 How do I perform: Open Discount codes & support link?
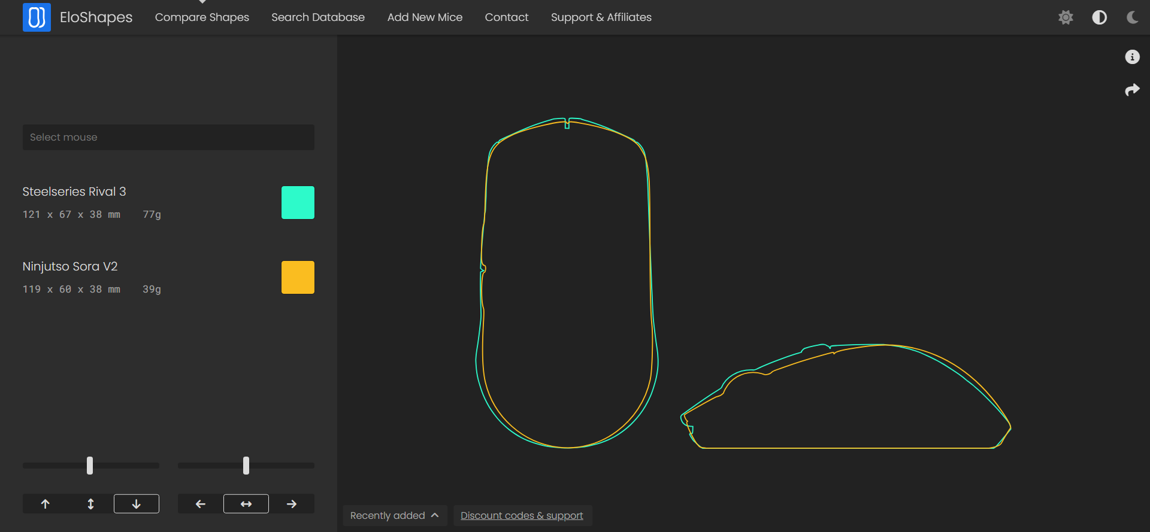tap(522, 515)
